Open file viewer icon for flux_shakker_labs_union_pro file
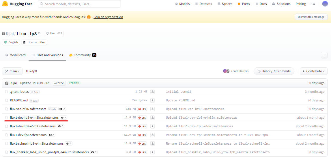331x157 pixels. tap(94, 152)
